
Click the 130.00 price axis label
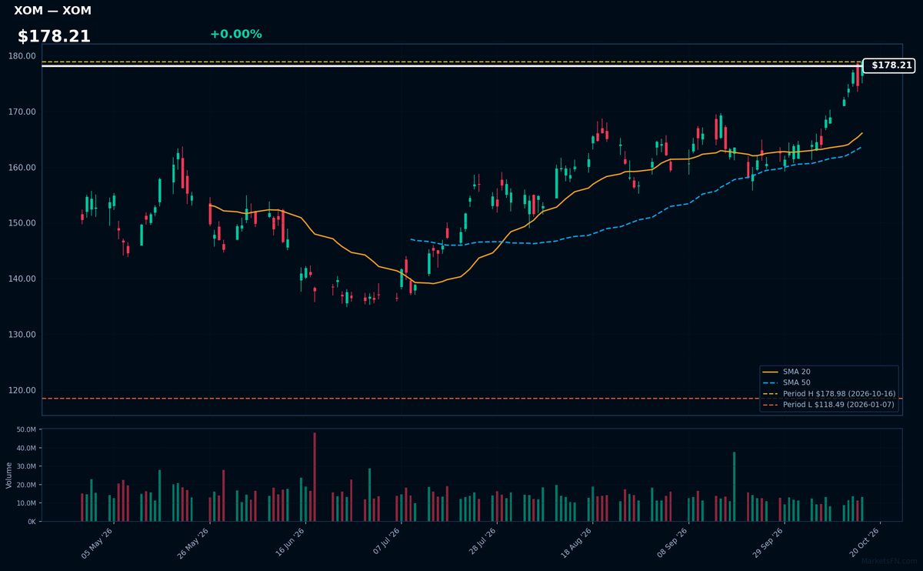pos(22,334)
